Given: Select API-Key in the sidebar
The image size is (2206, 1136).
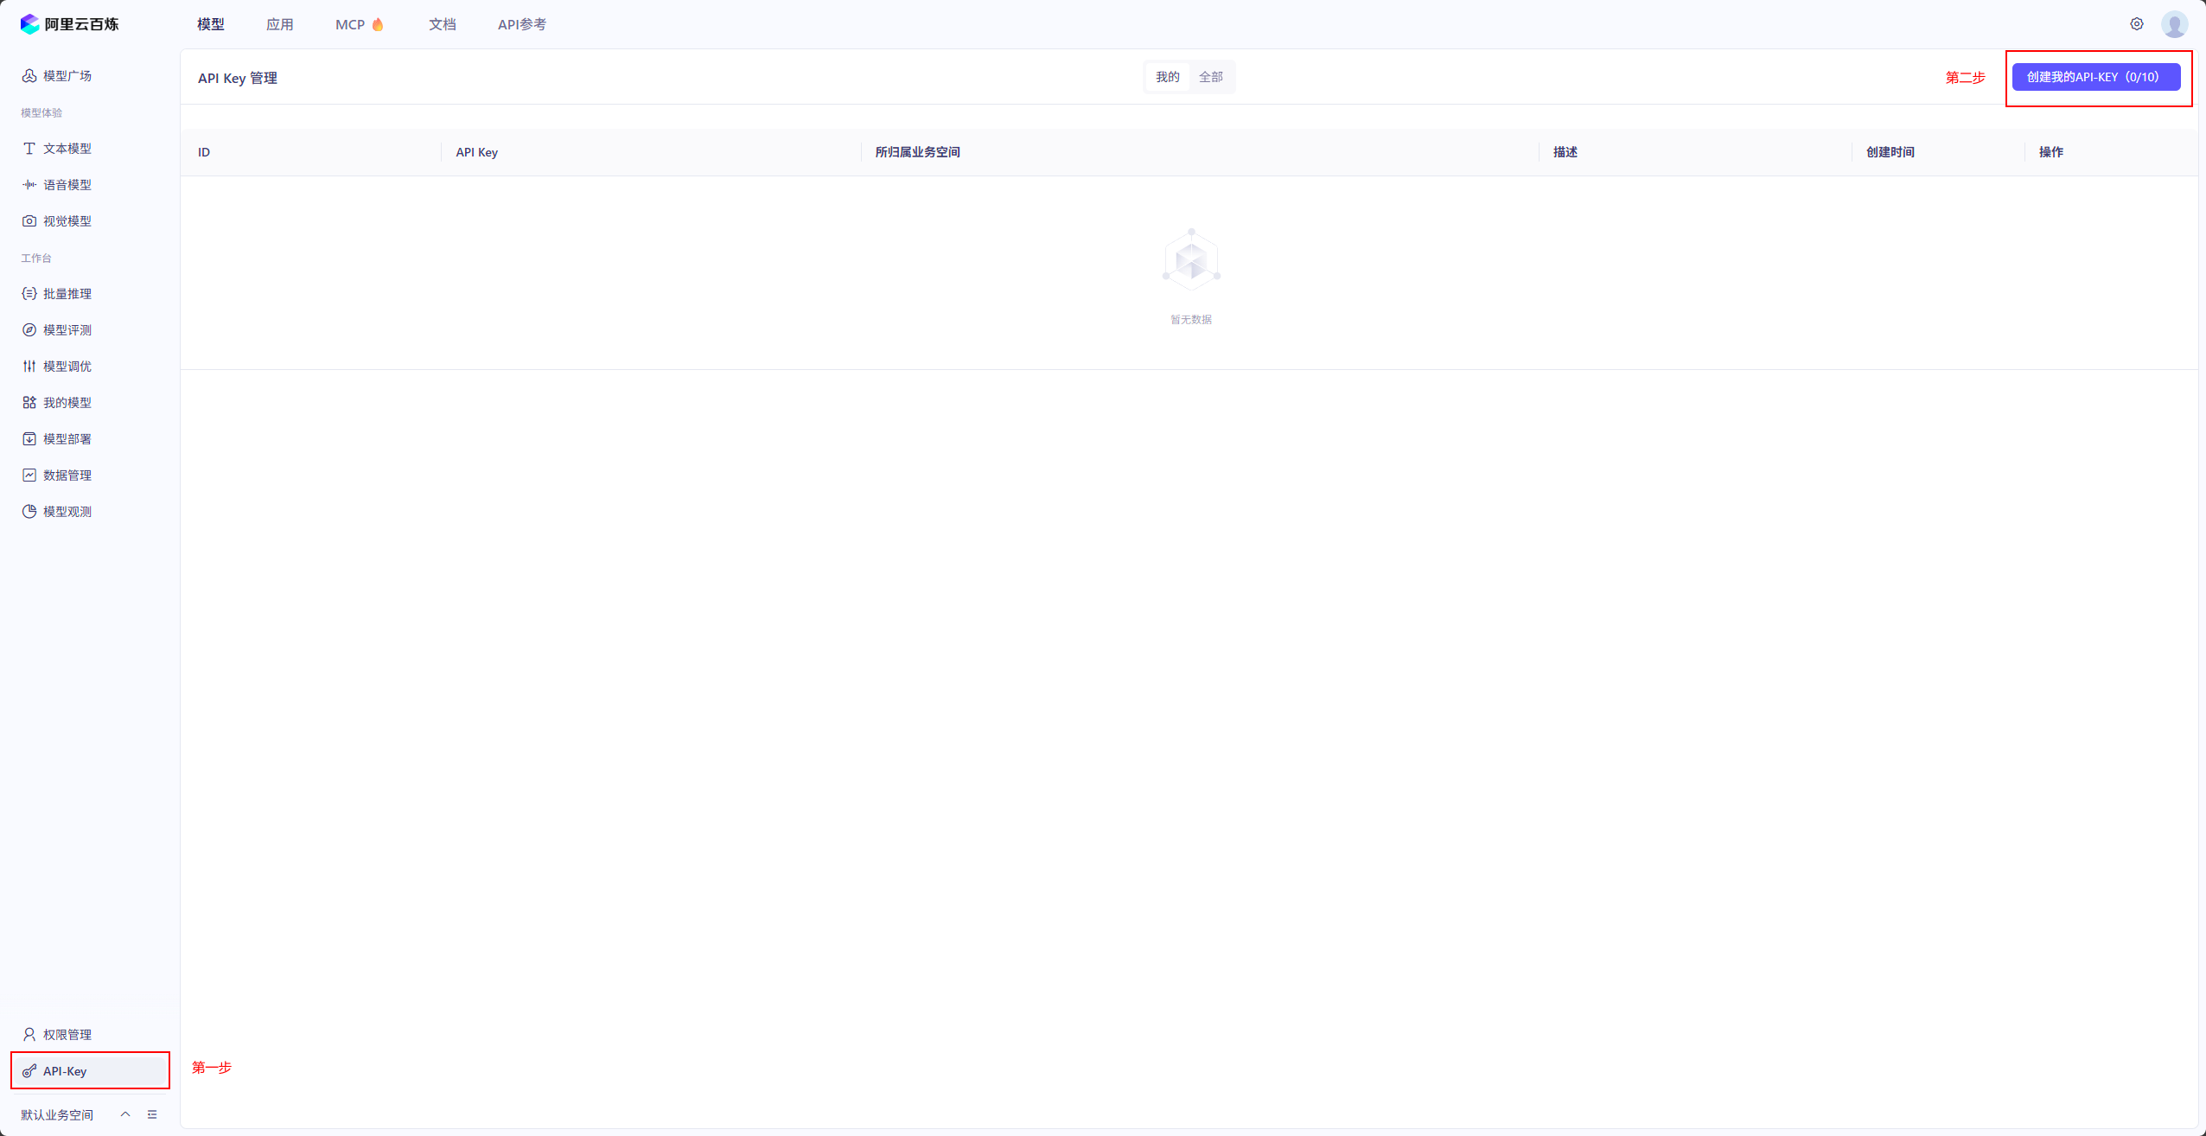Looking at the screenshot, I should (x=65, y=1071).
